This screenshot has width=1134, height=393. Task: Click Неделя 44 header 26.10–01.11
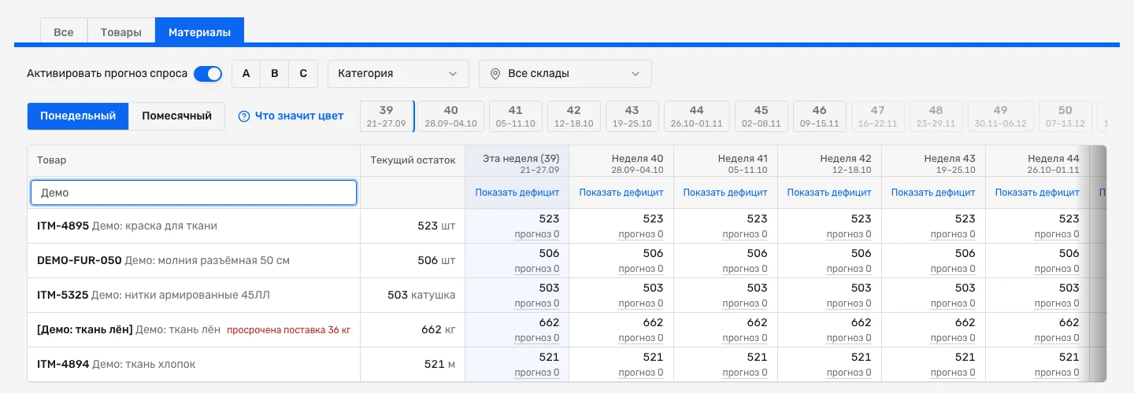click(1037, 160)
